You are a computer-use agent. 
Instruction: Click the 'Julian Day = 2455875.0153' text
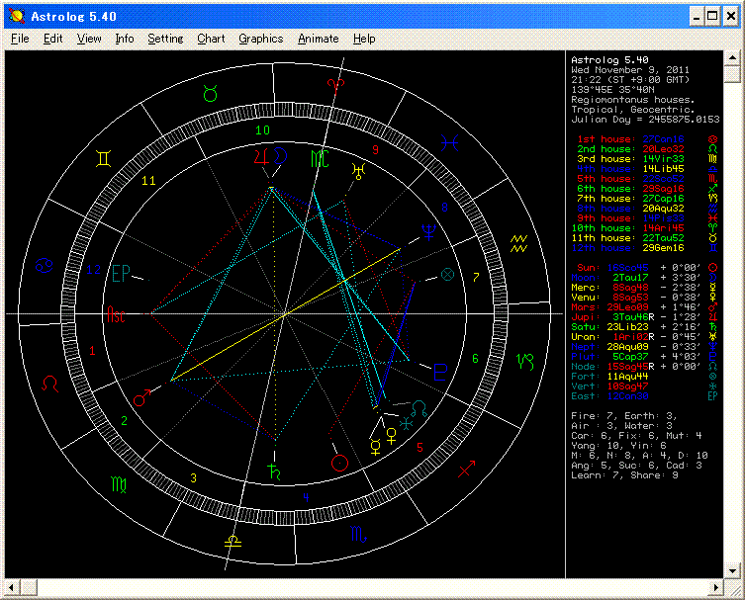(x=645, y=120)
